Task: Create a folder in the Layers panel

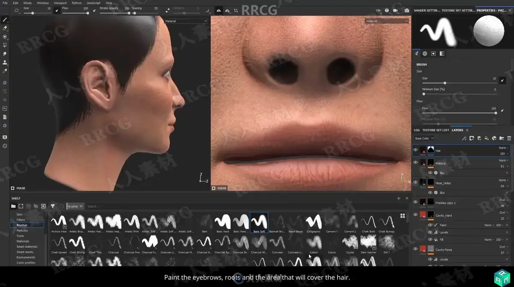Action: (502, 138)
